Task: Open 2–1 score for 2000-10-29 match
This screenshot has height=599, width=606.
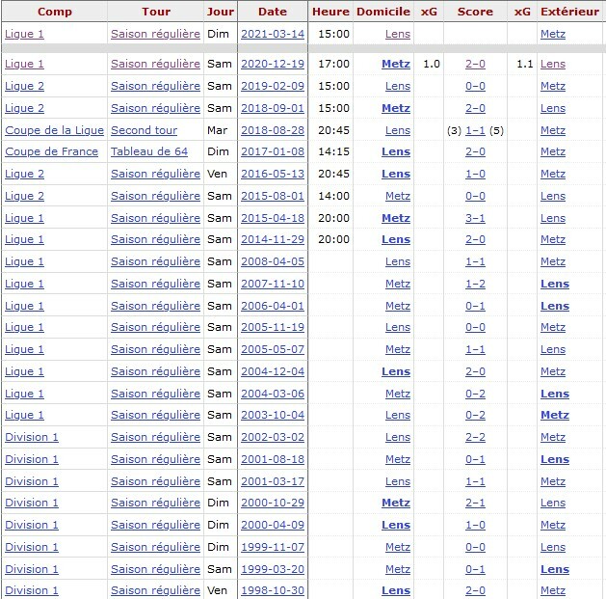Action: pos(475,504)
